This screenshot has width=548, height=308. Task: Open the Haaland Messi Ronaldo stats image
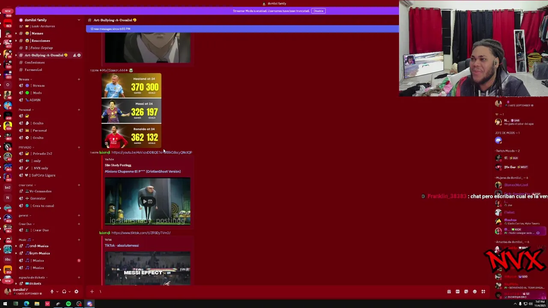pyautogui.click(x=131, y=111)
